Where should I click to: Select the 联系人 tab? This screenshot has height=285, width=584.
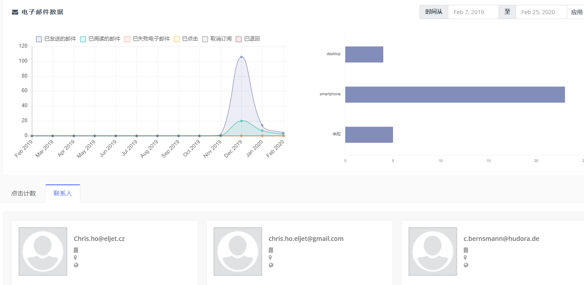63,194
